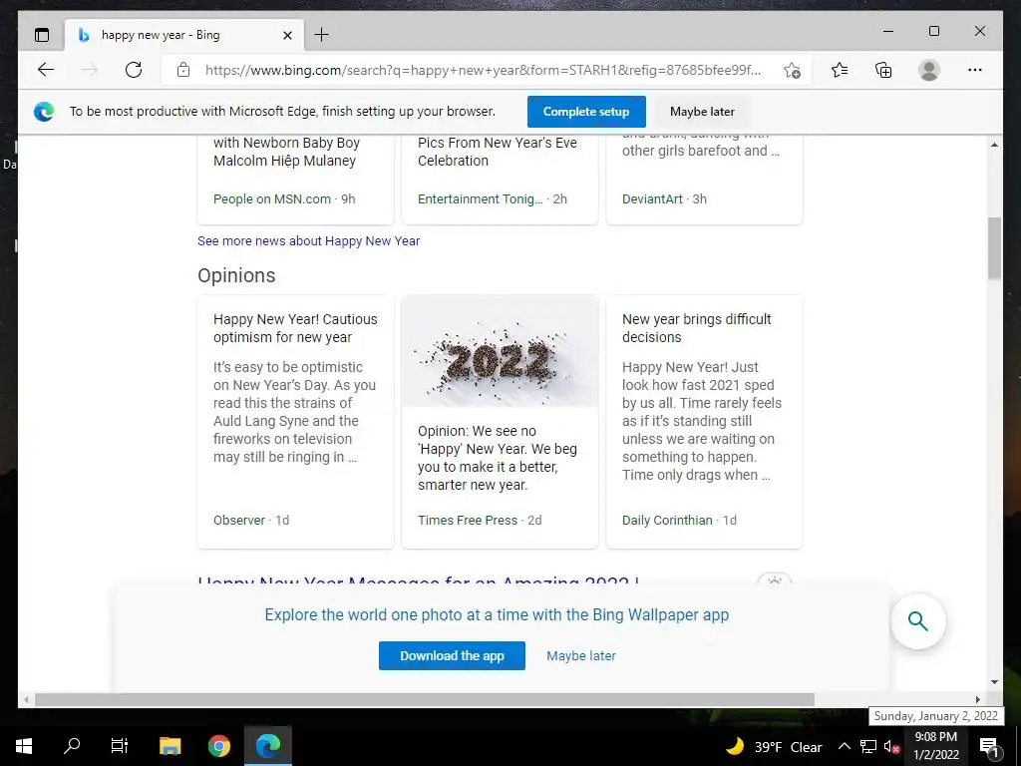Launch Google Chrome from taskbar

219,746
